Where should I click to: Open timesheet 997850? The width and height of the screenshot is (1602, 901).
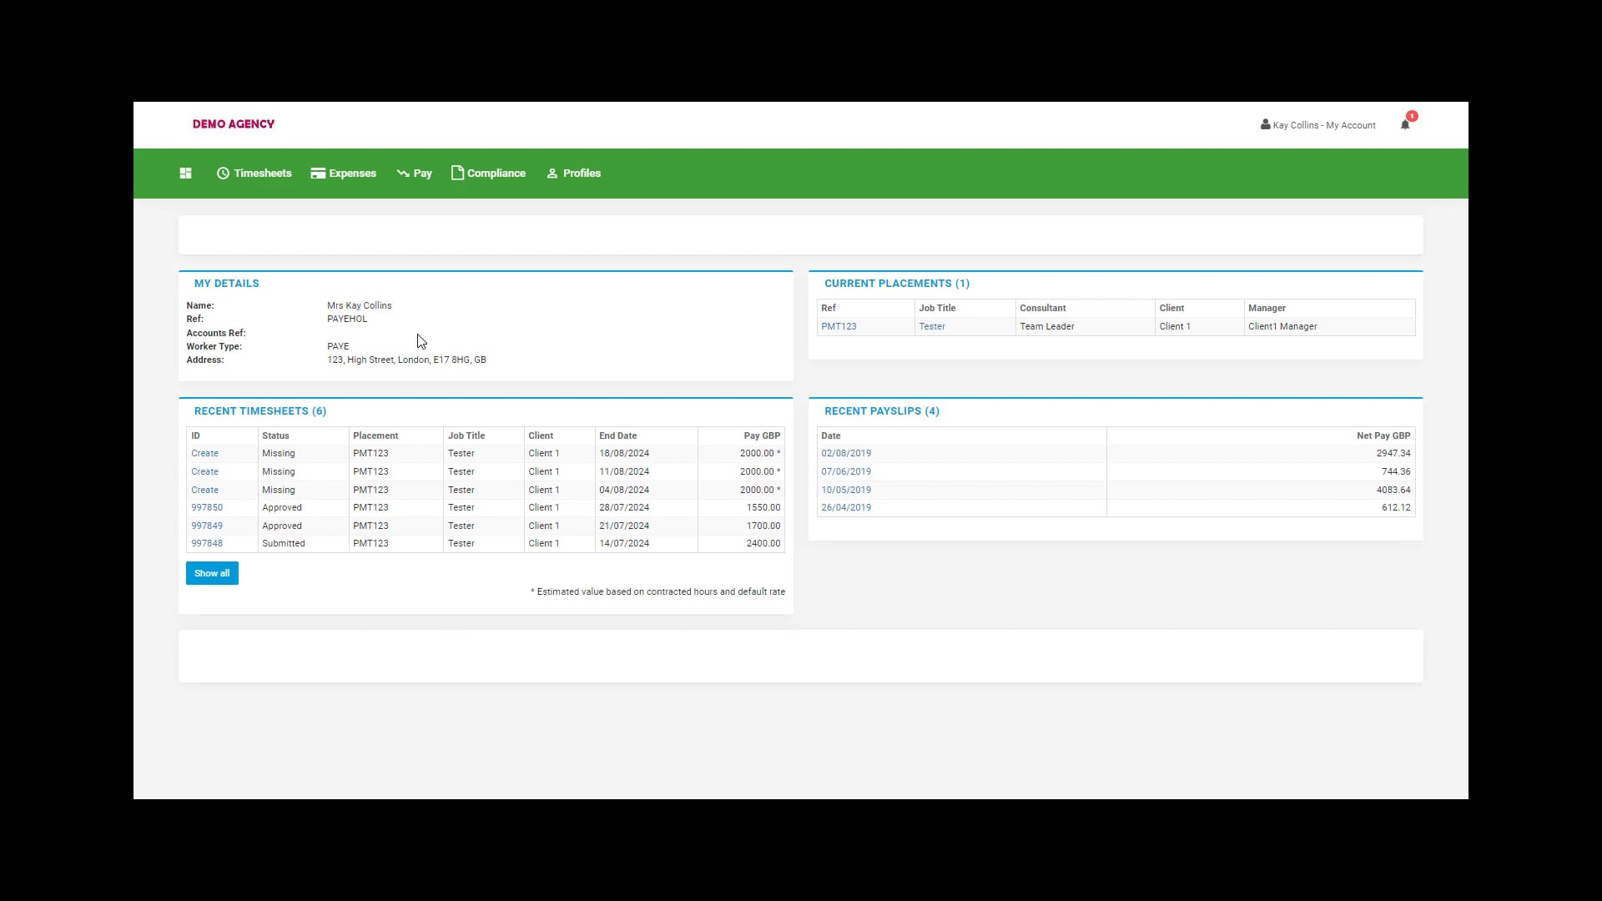206,507
